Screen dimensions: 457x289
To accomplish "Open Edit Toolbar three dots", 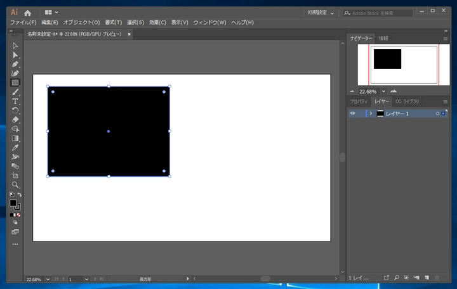I will [15, 244].
